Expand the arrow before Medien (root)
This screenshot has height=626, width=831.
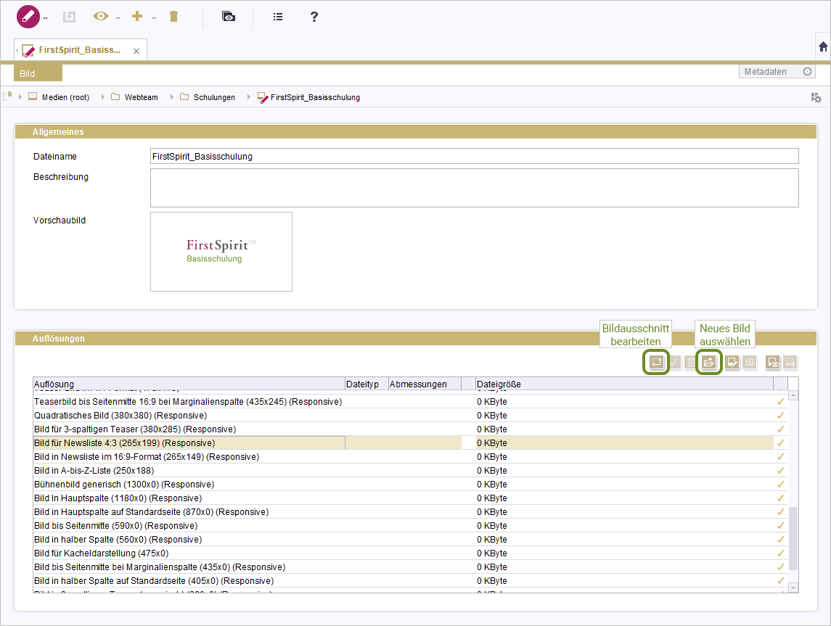tap(20, 97)
